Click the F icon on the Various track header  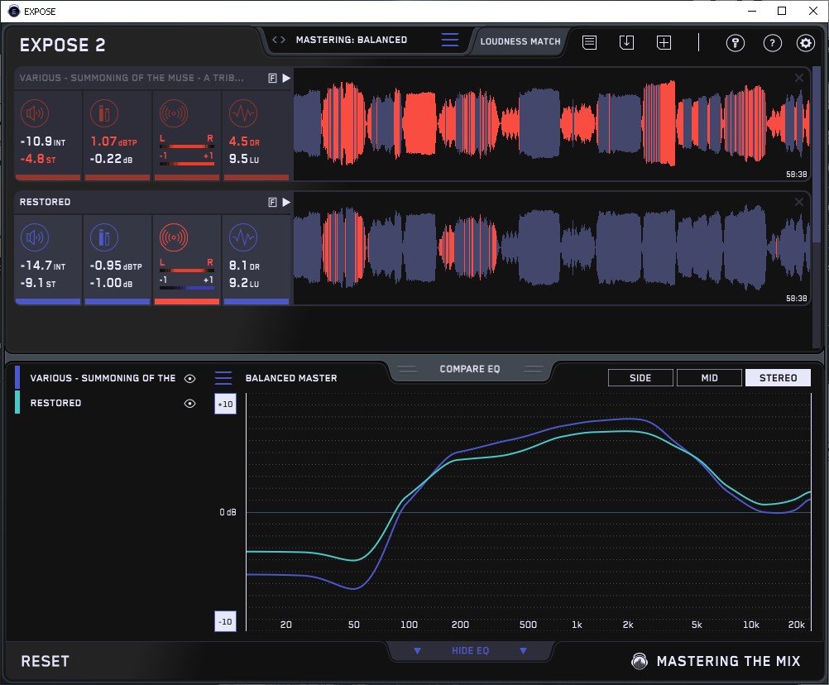click(x=273, y=79)
